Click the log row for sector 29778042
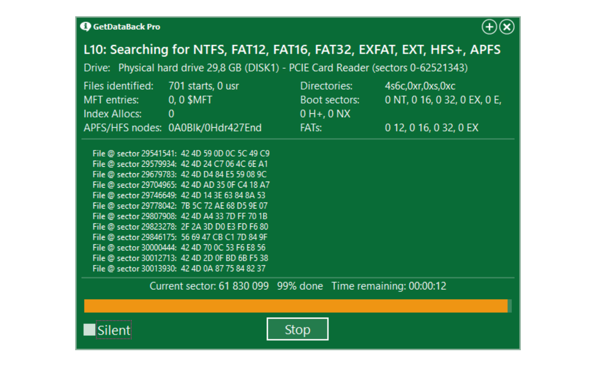 pyautogui.click(x=180, y=206)
